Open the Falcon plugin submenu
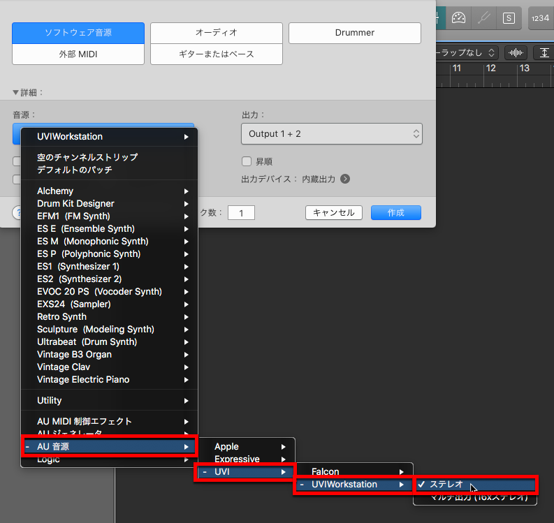Screen dimensions: 554x523 [355, 471]
